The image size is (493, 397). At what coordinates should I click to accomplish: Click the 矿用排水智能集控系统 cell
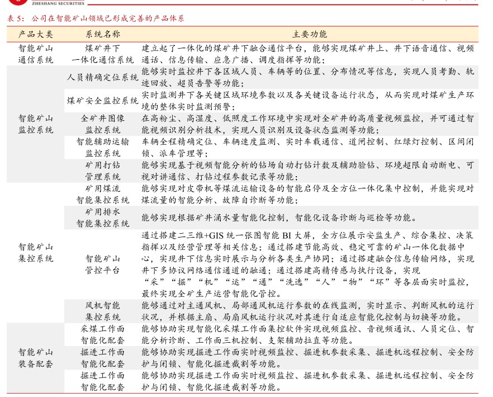point(102,218)
